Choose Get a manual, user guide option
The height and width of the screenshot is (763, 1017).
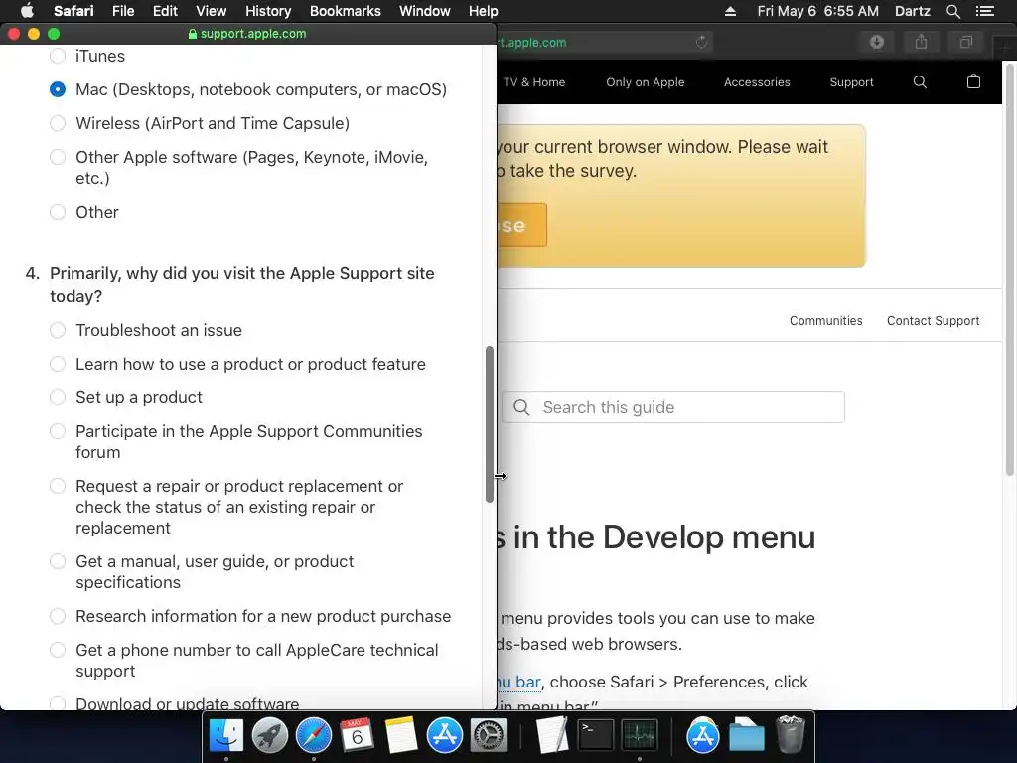pyautogui.click(x=58, y=560)
